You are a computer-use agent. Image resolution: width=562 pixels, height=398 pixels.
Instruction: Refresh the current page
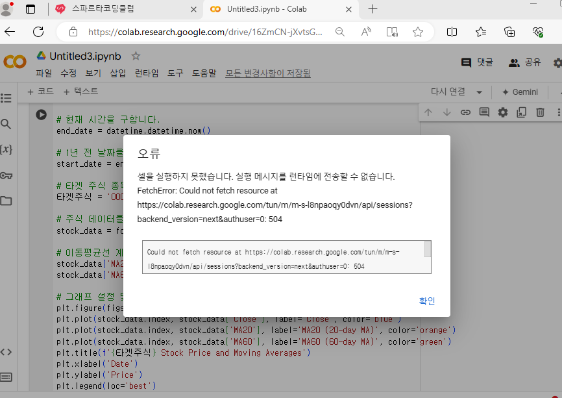tap(38, 32)
